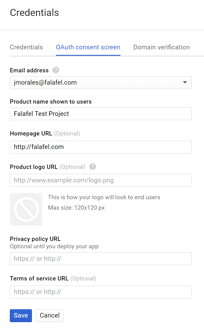The width and height of the screenshot is (204, 335).
Task: Open the Domain verification tab
Action: 161,47
